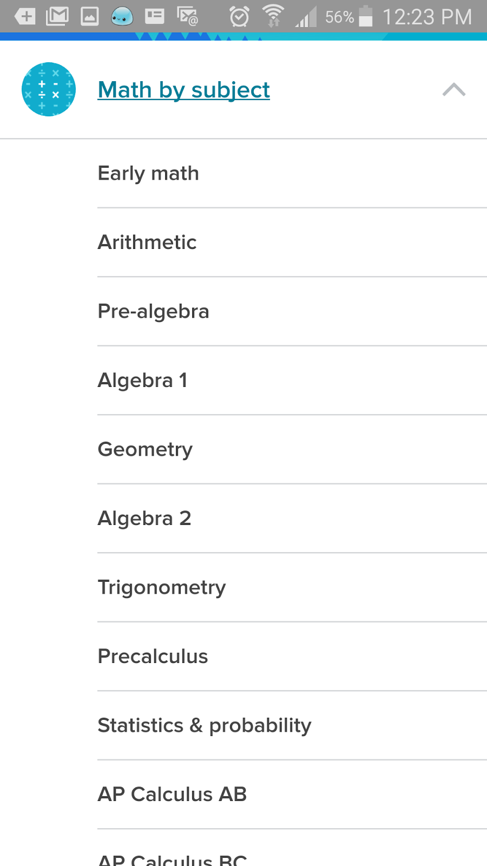Open the Arithmetic subject
The height and width of the screenshot is (866, 487).
tap(292, 242)
